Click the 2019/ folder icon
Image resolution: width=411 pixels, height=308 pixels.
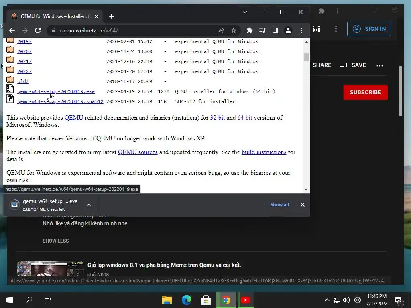pyautogui.click(x=10, y=41)
